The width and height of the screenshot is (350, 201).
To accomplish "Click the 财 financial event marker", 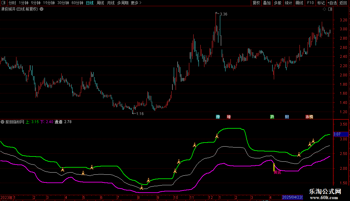I will point(287,117).
